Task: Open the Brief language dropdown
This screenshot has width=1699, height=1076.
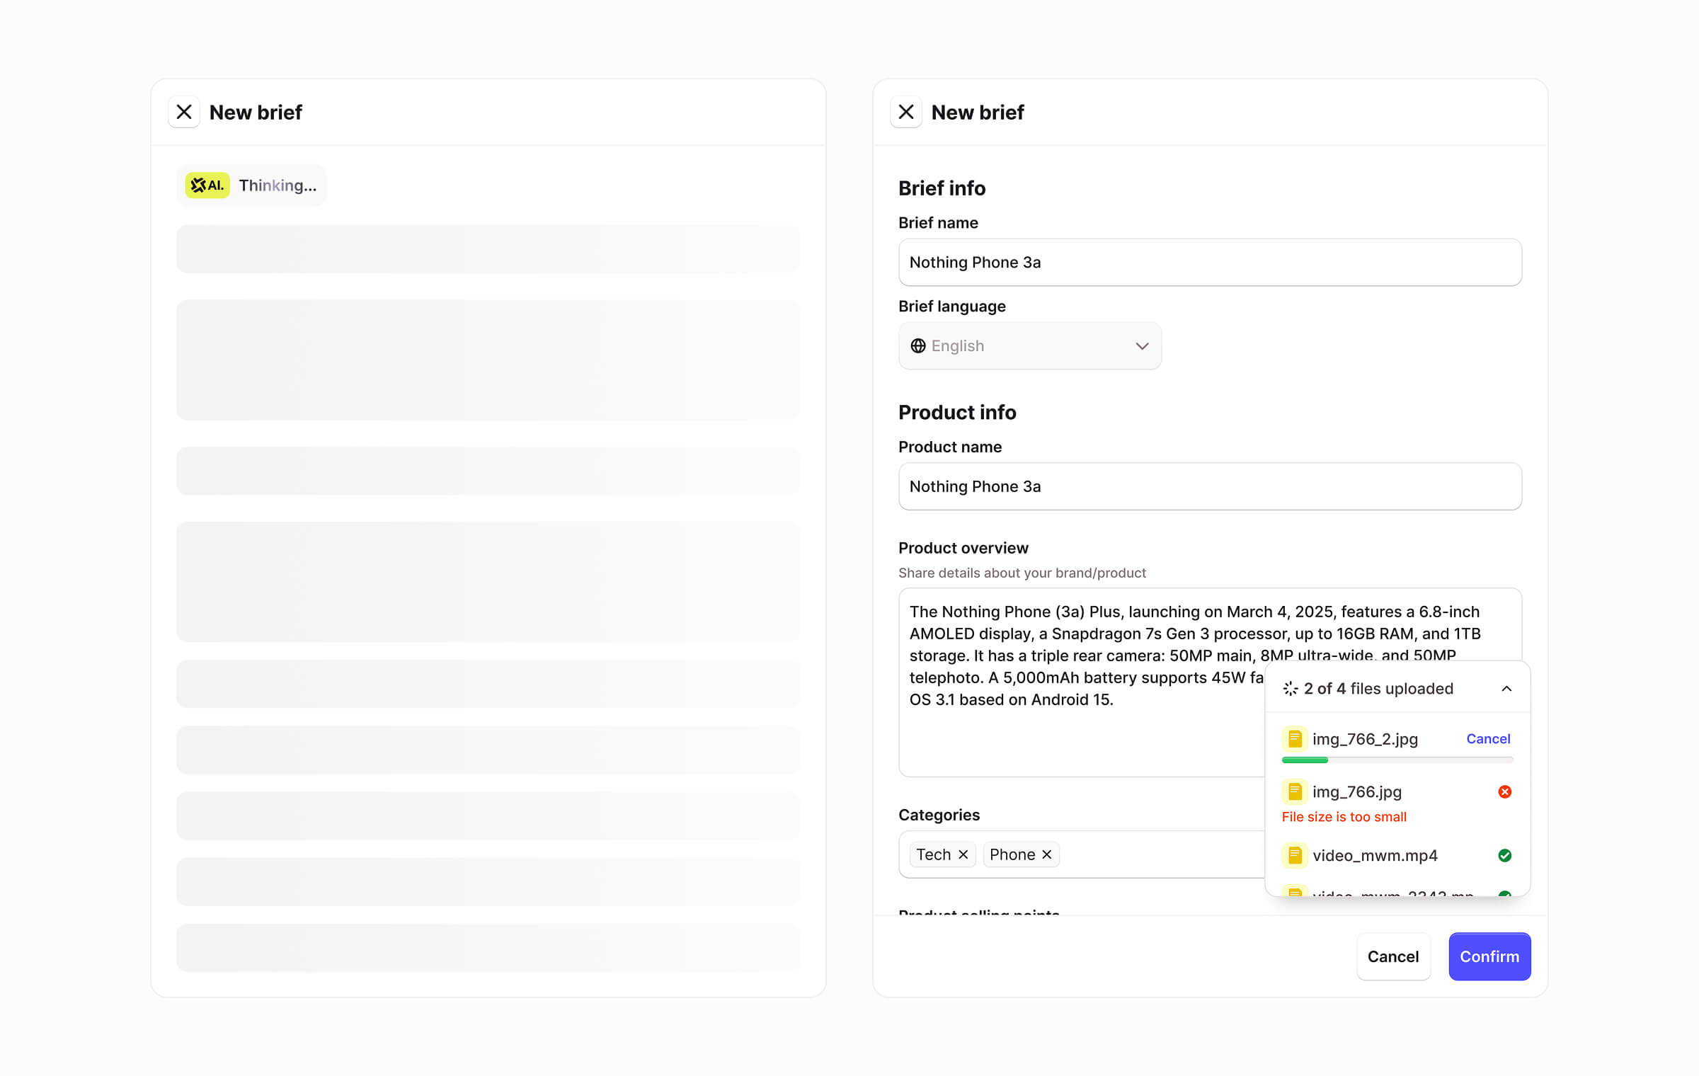Action: pyautogui.click(x=1030, y=345)
